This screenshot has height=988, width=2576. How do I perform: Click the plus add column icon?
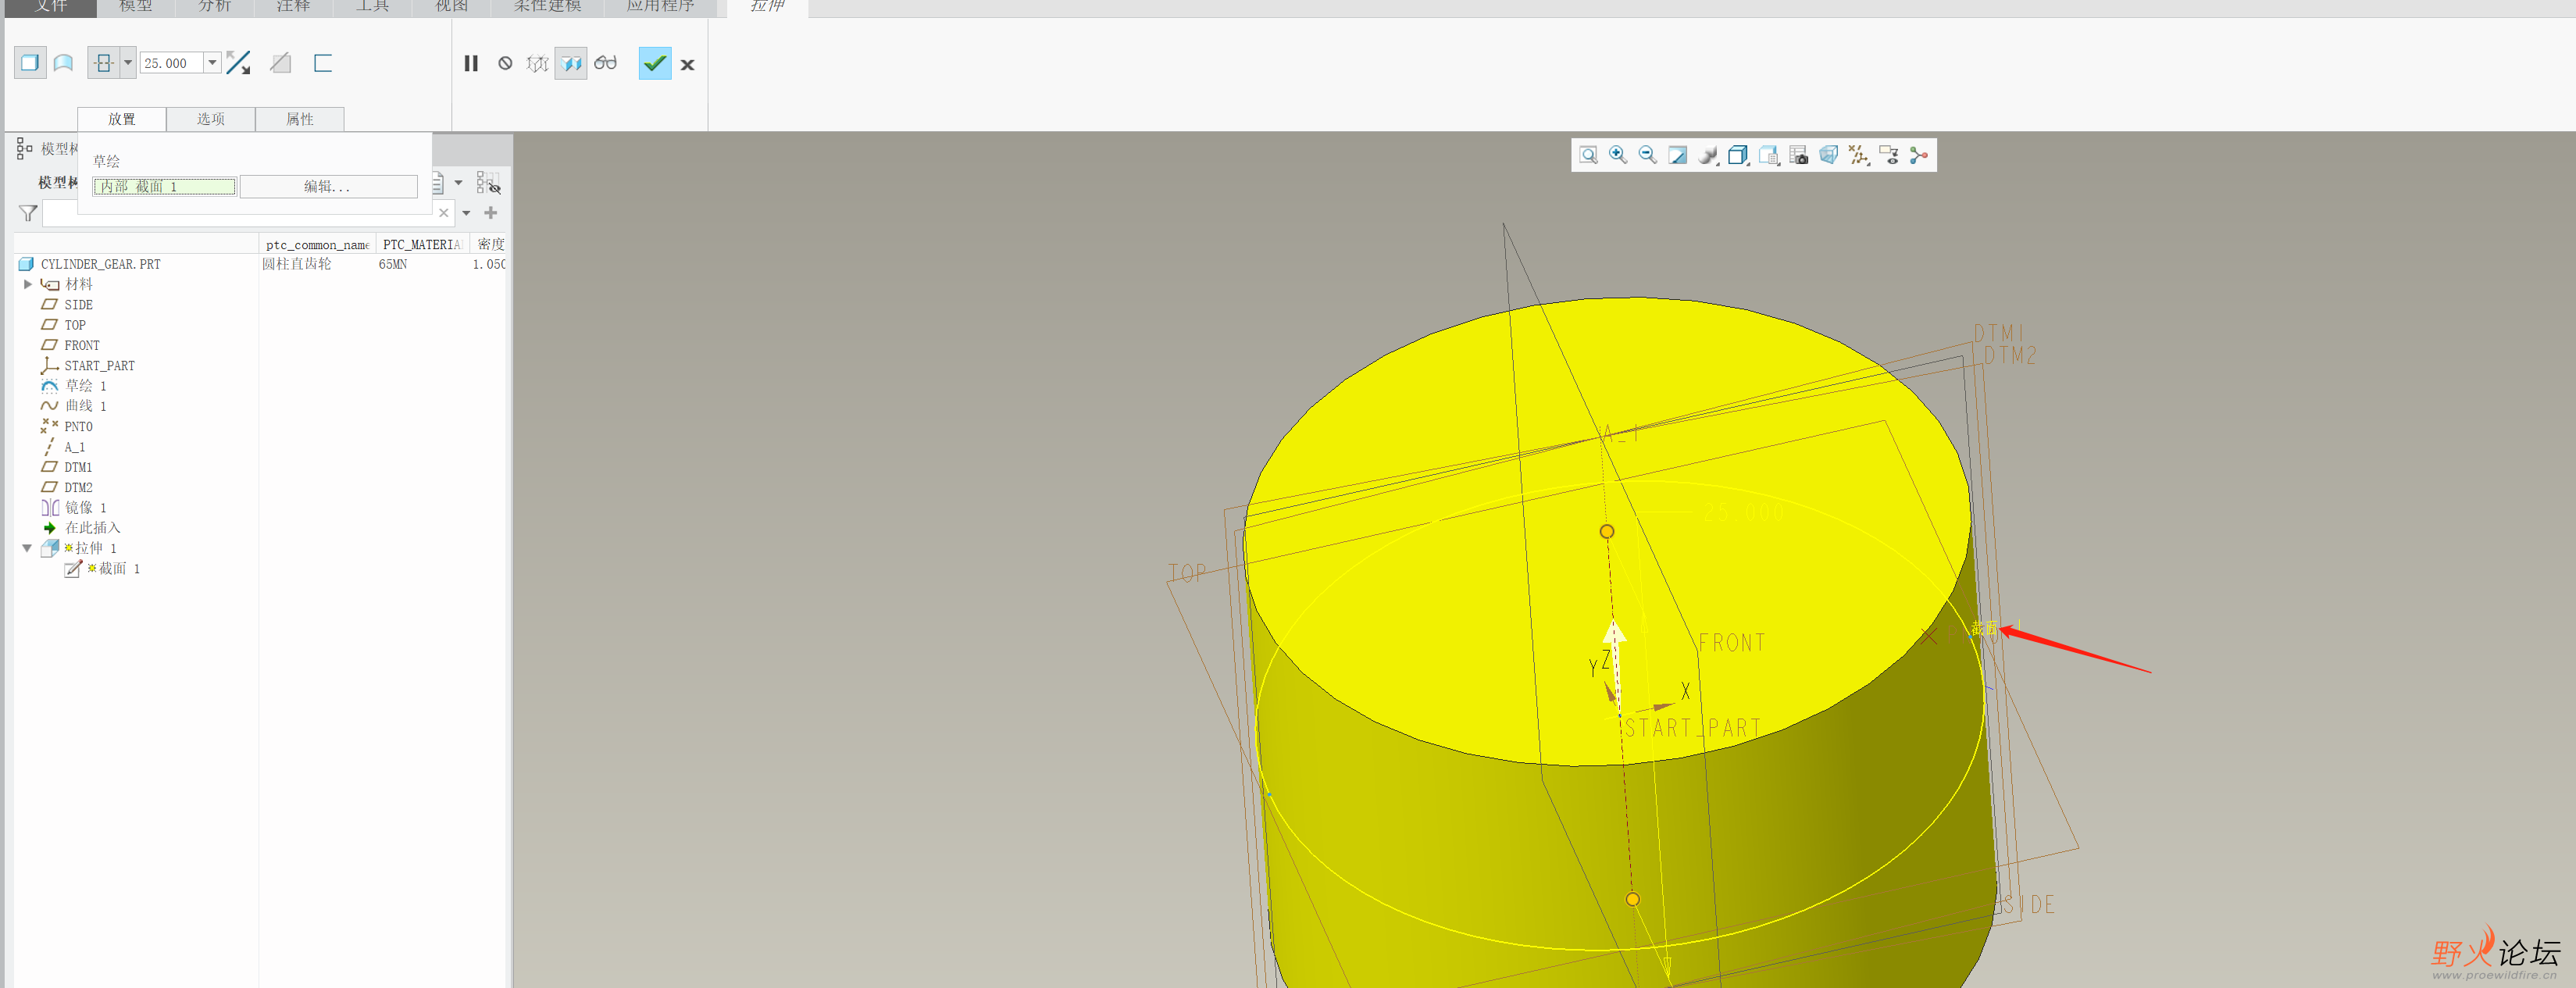coord(490,213)
